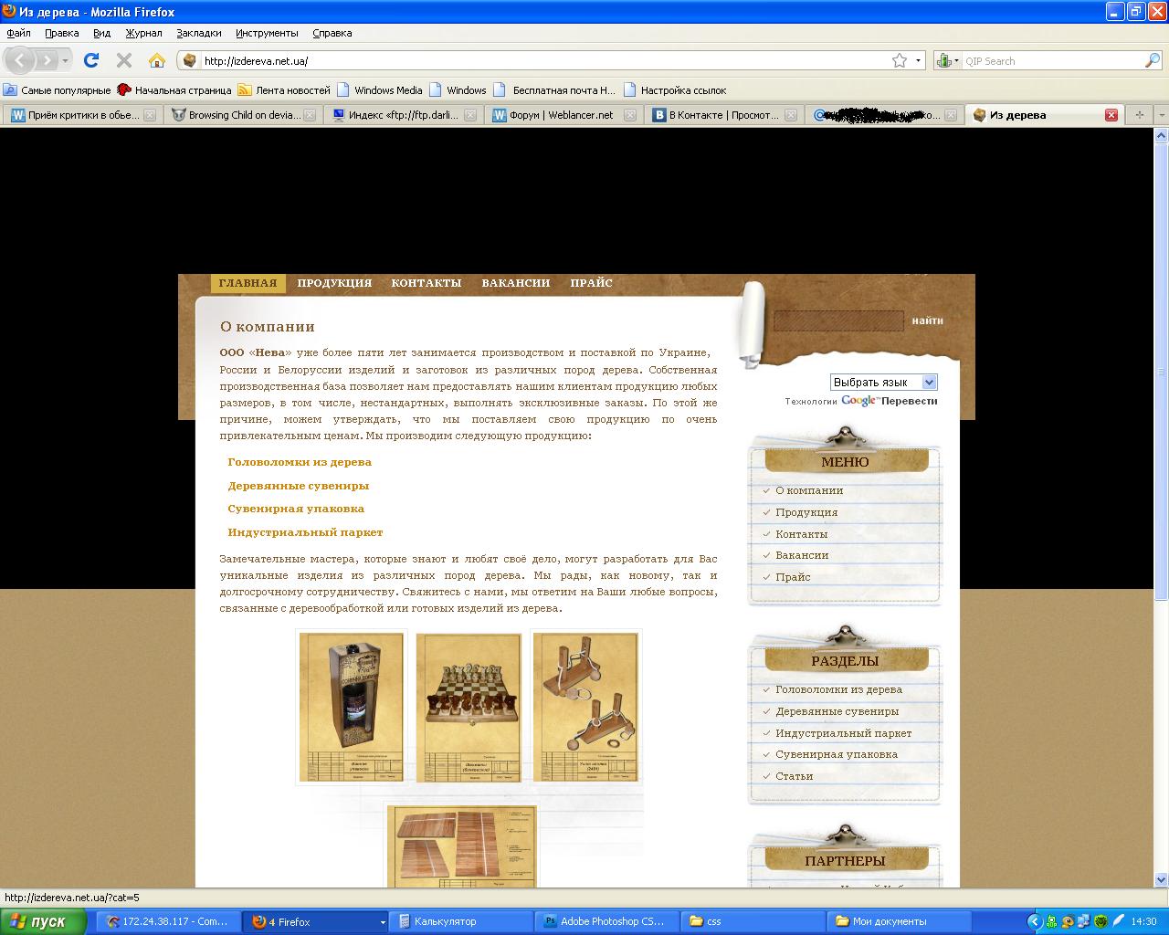Screen dimensions: 1169x935
Task: Open the 'Начальная страница' bookmark
Action: (x=174, y=89)
